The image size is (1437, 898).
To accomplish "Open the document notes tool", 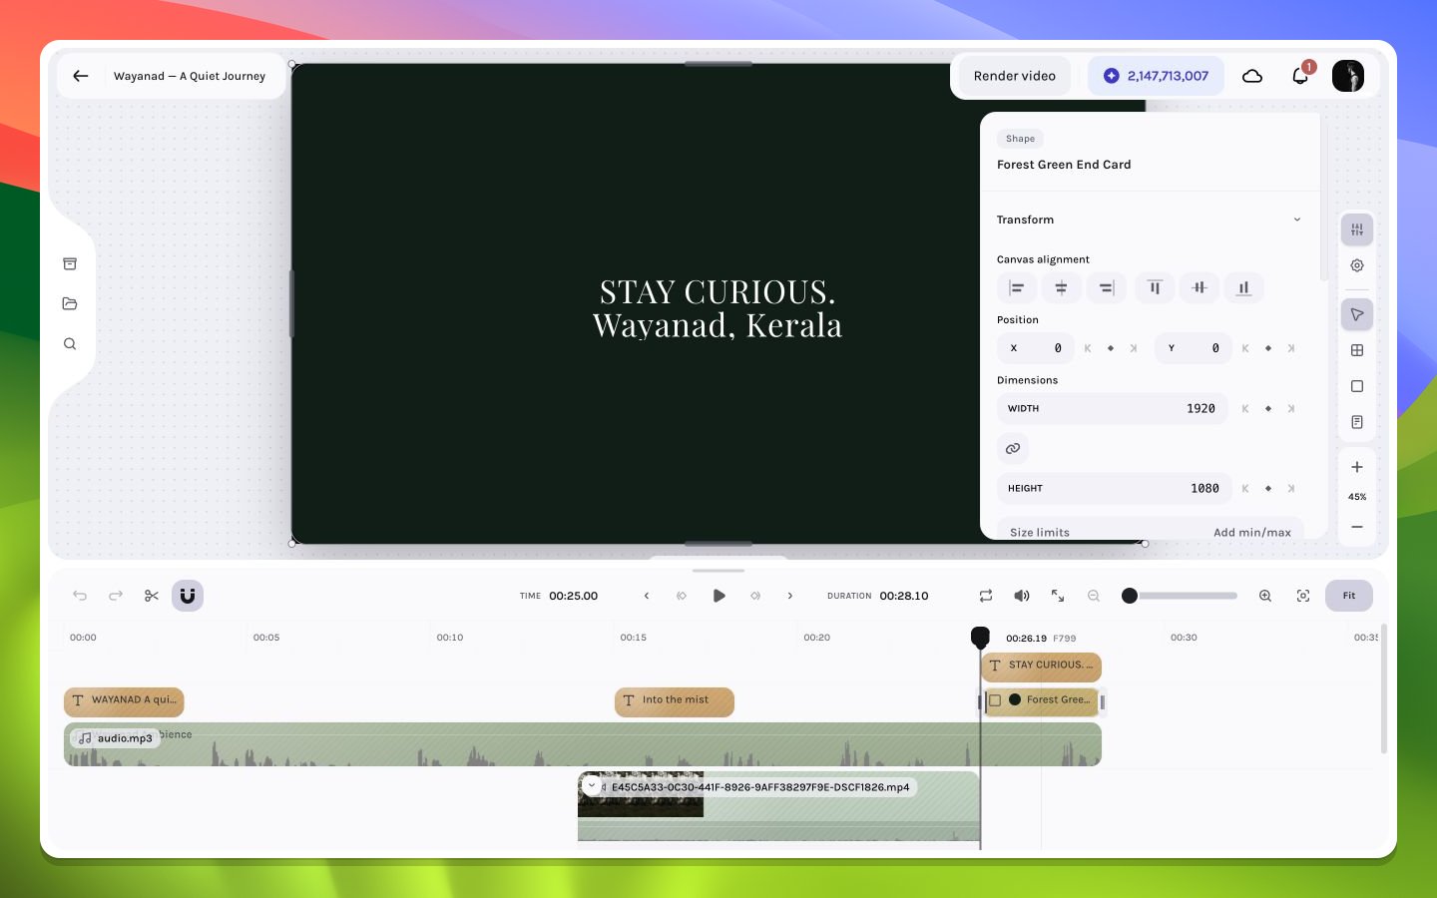I will [1357, 422].
